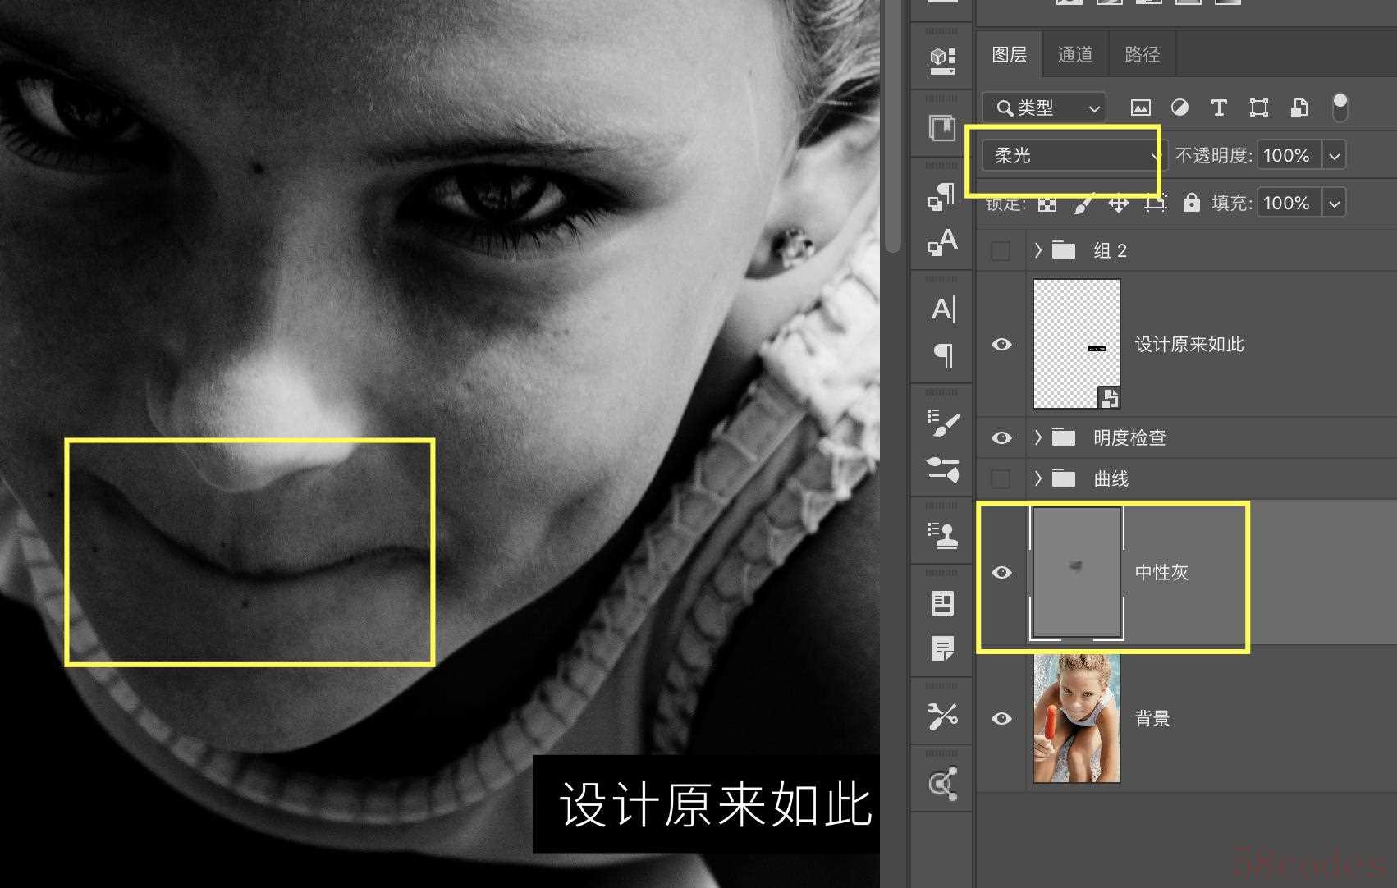Show the 曲线 group
1397x888 pixels.
(1001, 478)
